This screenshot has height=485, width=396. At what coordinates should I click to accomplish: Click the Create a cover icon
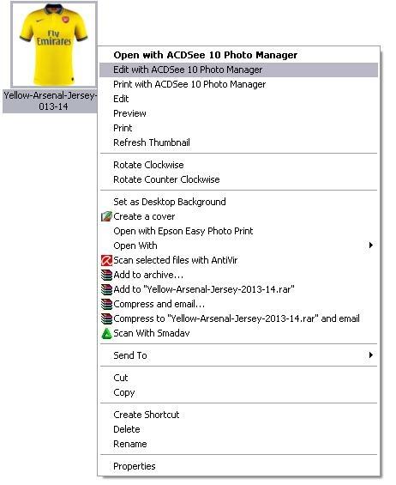click(x=106, y=216)
